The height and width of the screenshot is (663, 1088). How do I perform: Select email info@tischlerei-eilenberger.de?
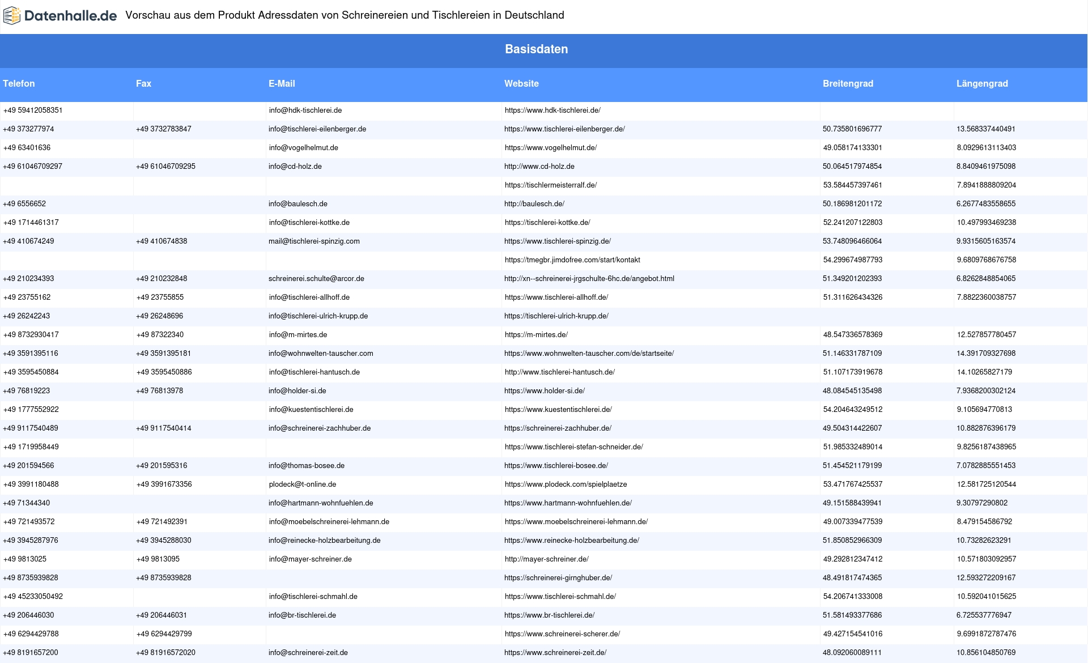pyautogui.click(x=317, y=129)
